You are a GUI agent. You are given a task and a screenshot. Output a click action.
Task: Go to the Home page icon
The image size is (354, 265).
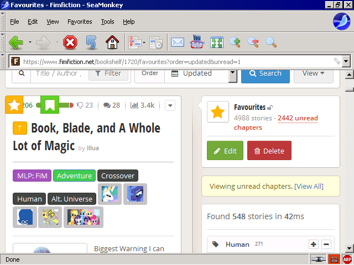click(x=112, y=43)
